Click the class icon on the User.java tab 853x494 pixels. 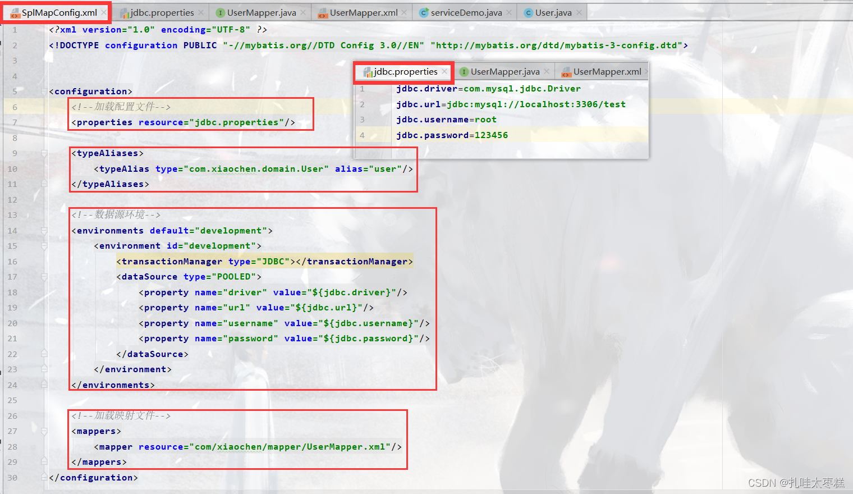click(x=528, y=13)
